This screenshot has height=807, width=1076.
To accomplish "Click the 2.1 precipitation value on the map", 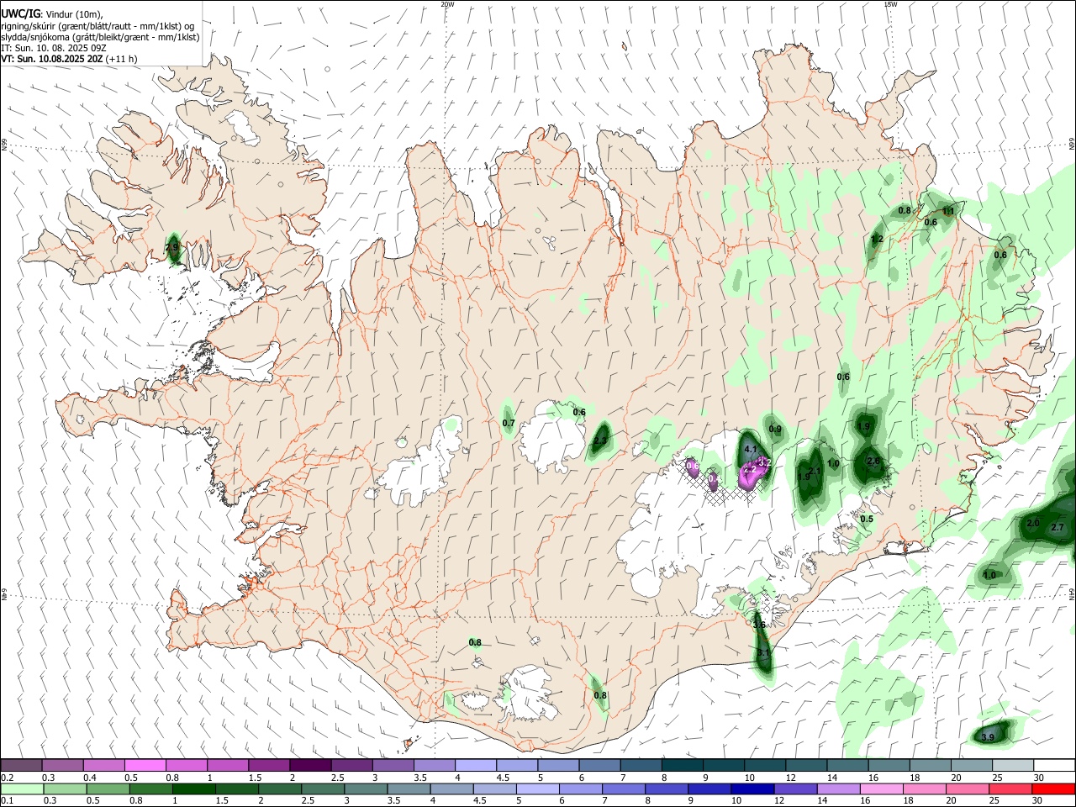I will tap(815, 471).
